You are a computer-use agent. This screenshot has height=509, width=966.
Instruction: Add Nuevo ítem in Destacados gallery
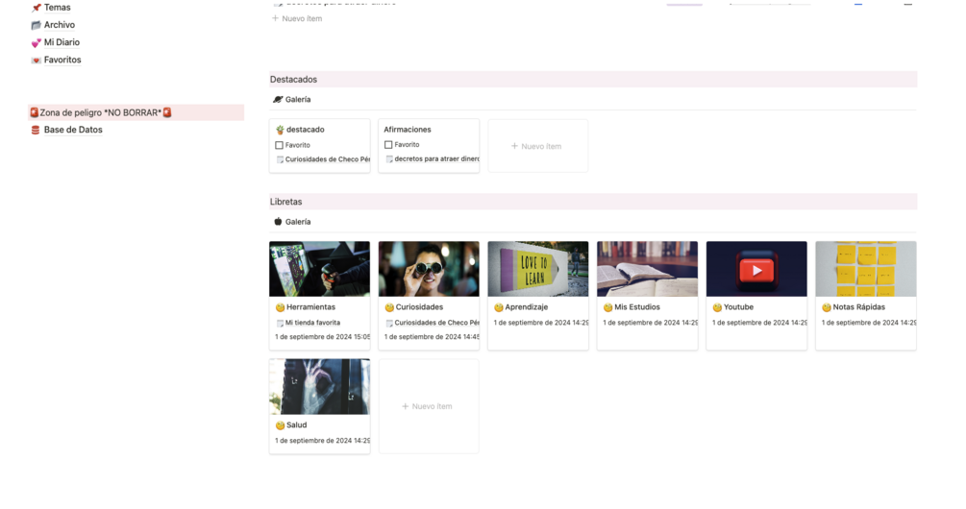coord(537,146)
